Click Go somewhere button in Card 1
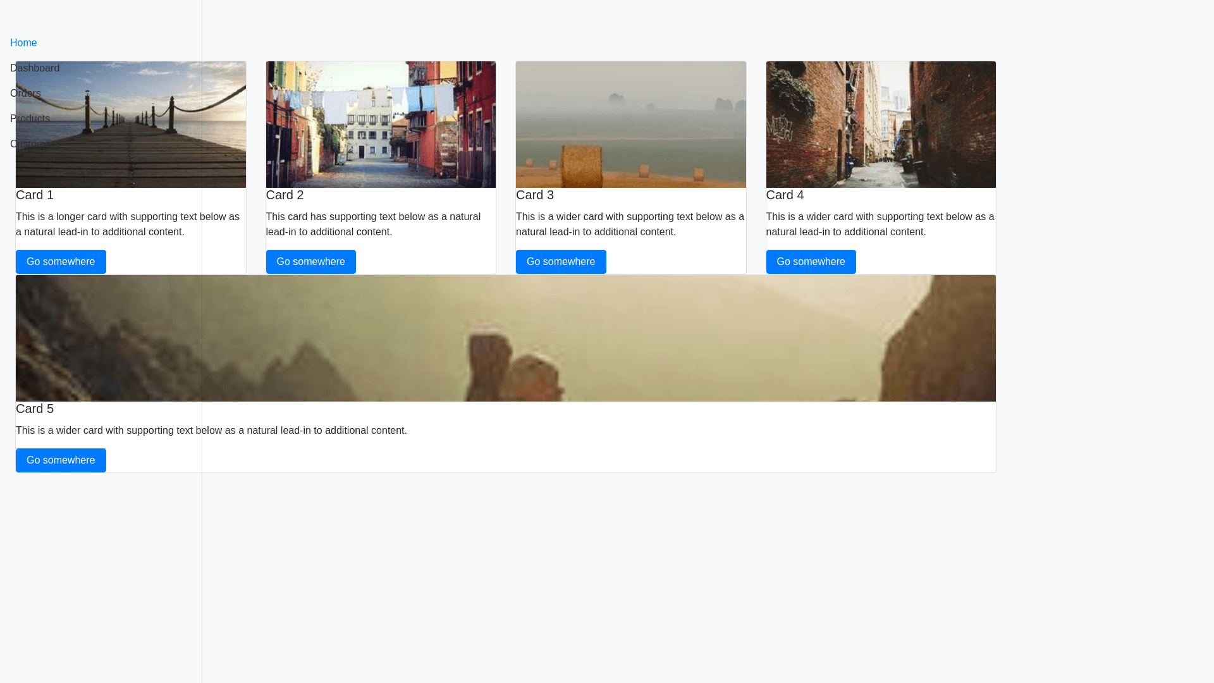The width and height of the screenshot is (1214, 683). click(61, 262)
